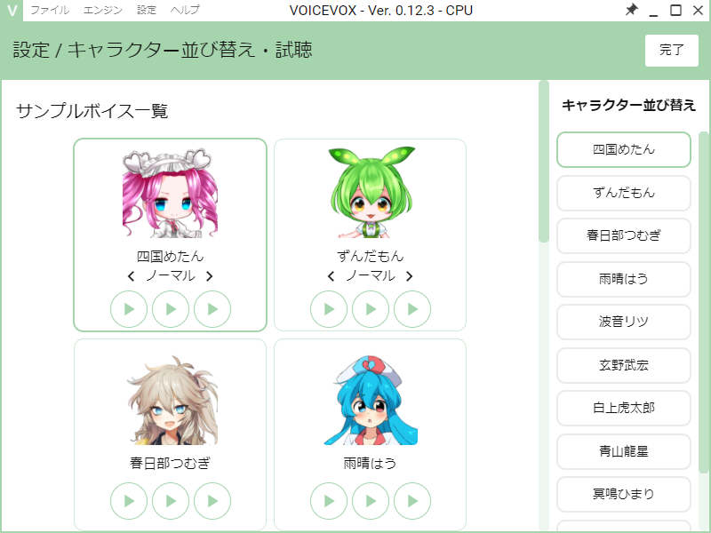Switch 四国めたん to next voice style
The image size is (711, 533).
(209, 276)
